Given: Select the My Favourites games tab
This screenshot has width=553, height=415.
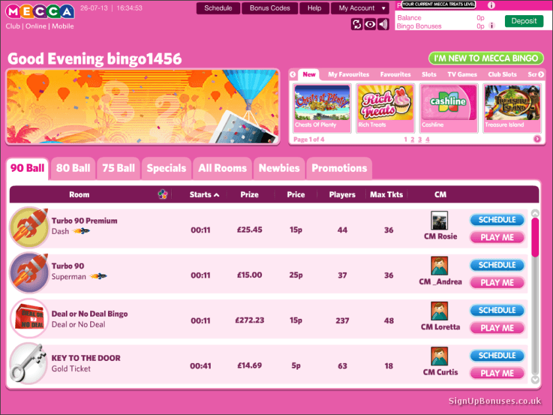Looking at the screenshot, I should click(348, 74).
